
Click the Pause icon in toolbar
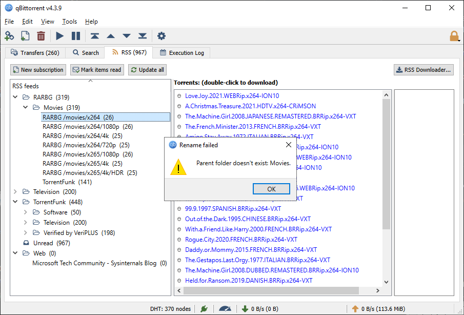click(76, 36)
